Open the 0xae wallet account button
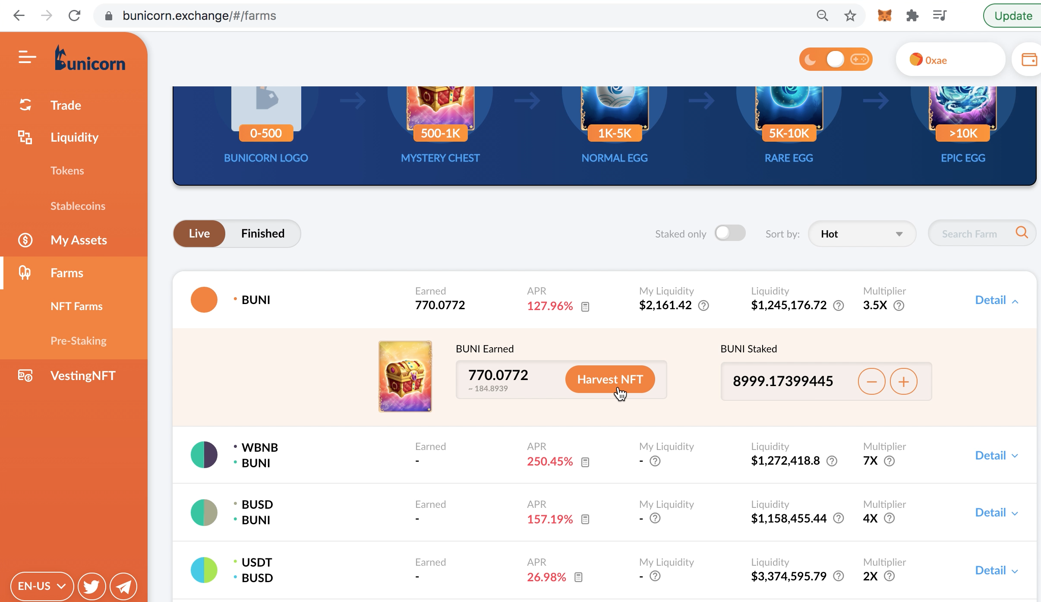Image resolution: width=1041 pixels, height=602 pixels. pos(950,60)
